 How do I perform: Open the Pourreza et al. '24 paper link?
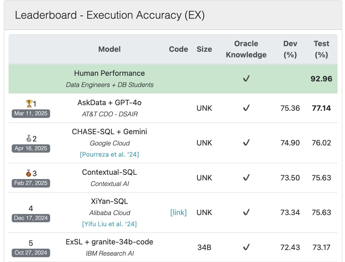coord(110,154)
